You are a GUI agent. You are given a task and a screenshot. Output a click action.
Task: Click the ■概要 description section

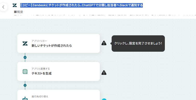[19, 12]
